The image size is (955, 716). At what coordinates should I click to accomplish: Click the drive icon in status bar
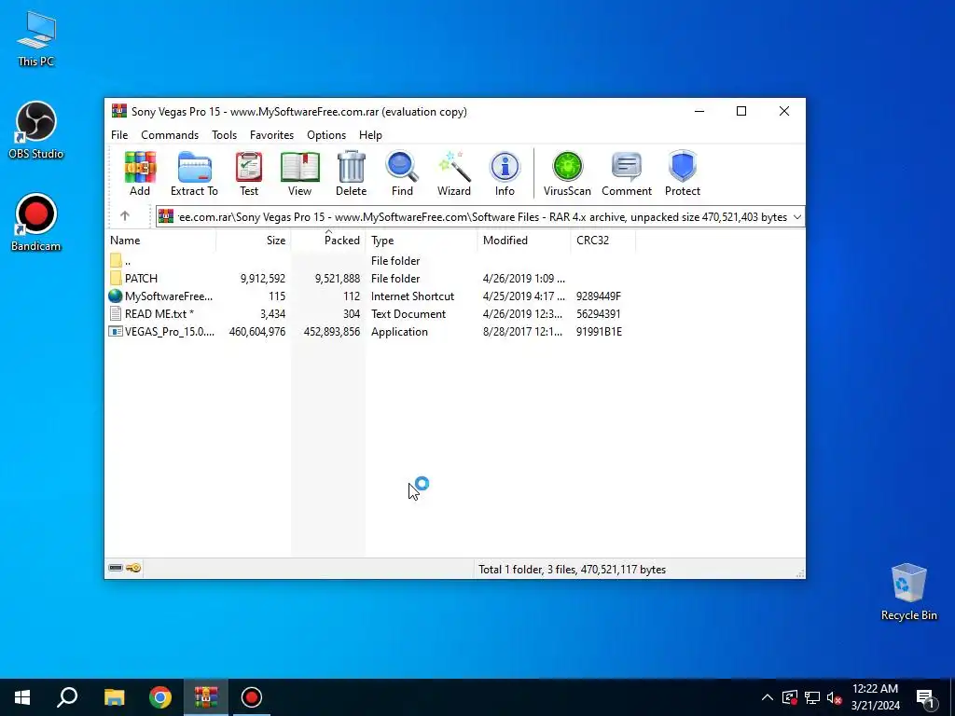click(116, 568)
